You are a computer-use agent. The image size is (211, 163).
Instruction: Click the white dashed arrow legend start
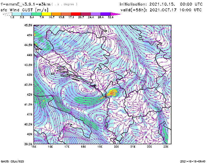[7, 14]
